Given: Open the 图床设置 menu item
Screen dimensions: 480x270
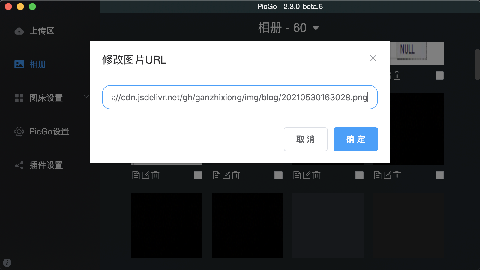Looking at the screenshot, I should [46, 98].
